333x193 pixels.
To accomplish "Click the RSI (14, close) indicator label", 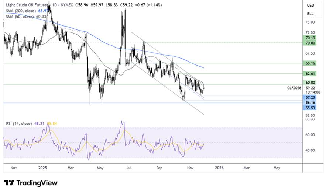I will pyautogui.click(x=19, y=123).
